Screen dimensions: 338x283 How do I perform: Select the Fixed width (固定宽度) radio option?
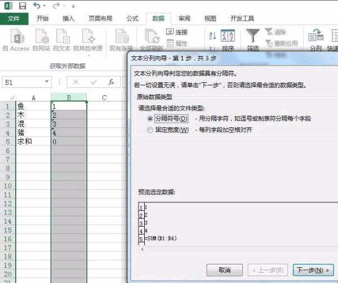tap(150, 130)
